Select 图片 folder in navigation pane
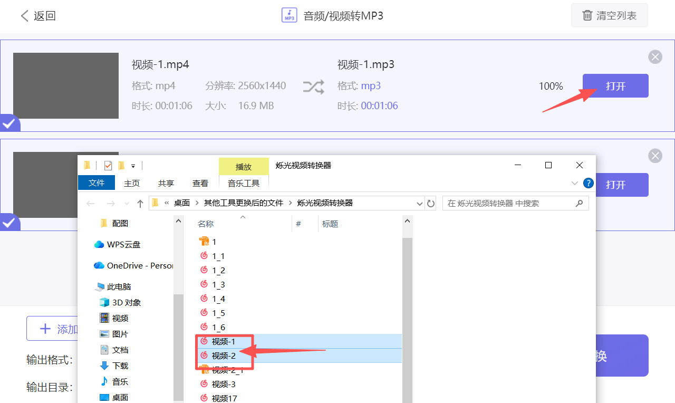This screenshot has width=675, height=403. pos(114,334)
